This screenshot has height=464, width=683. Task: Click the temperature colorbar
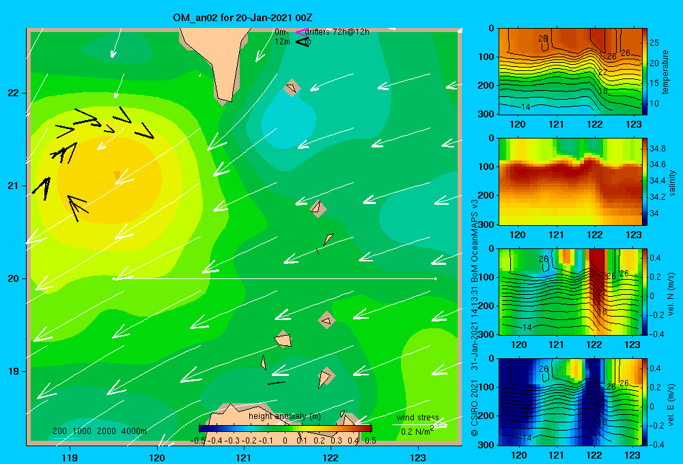(645, 72)
